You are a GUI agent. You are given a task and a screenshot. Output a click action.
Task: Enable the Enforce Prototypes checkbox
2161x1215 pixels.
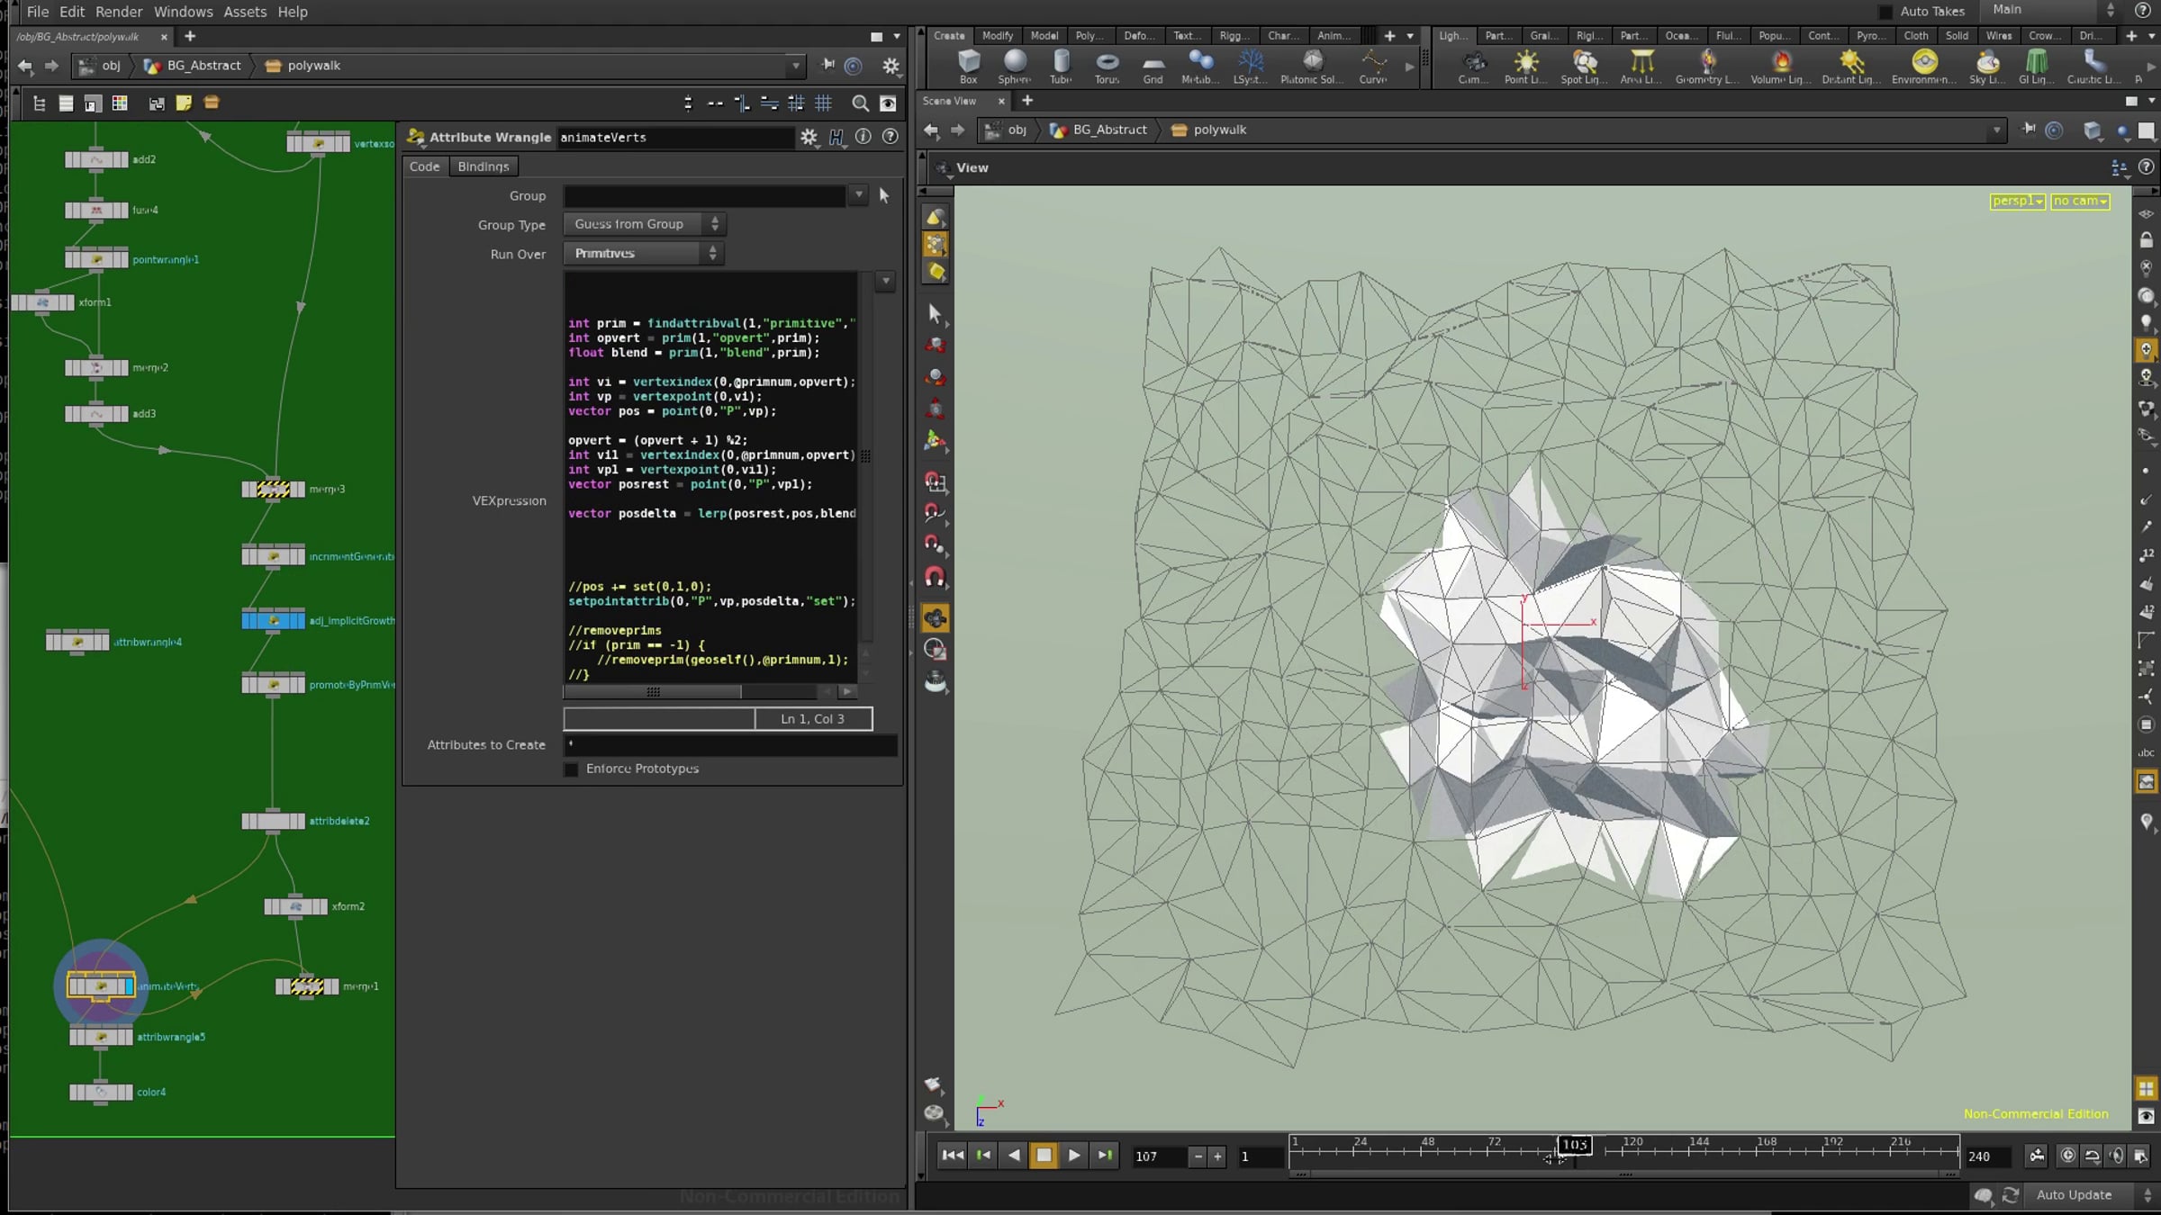[x=571, y=769]
